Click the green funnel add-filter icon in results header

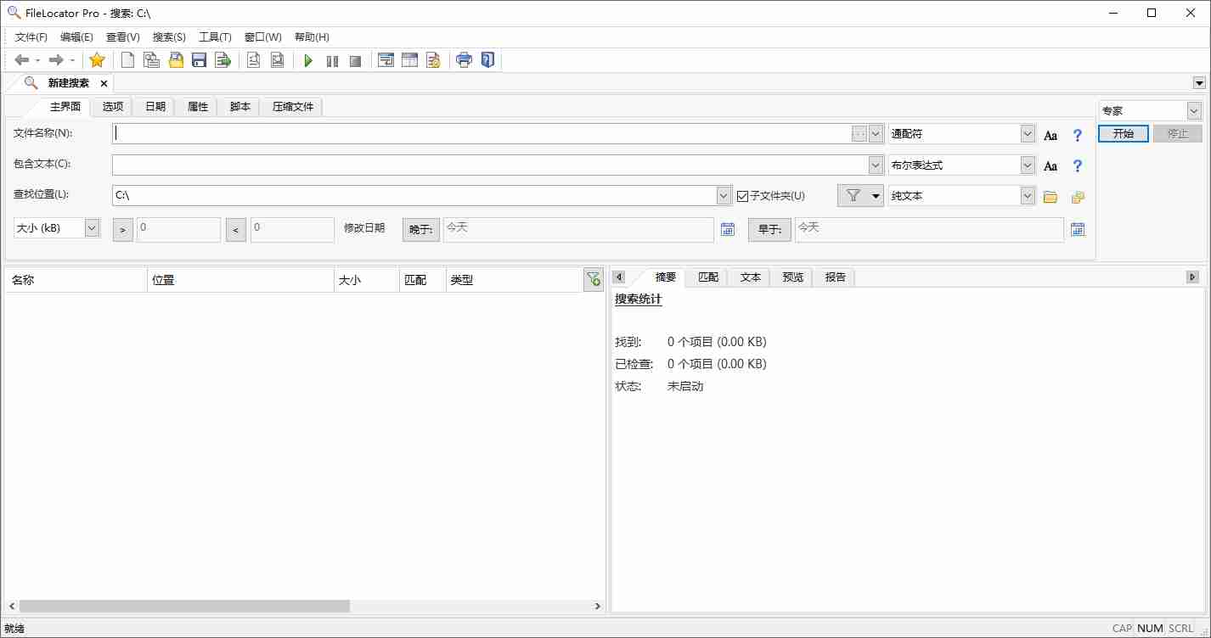(593, 279)
